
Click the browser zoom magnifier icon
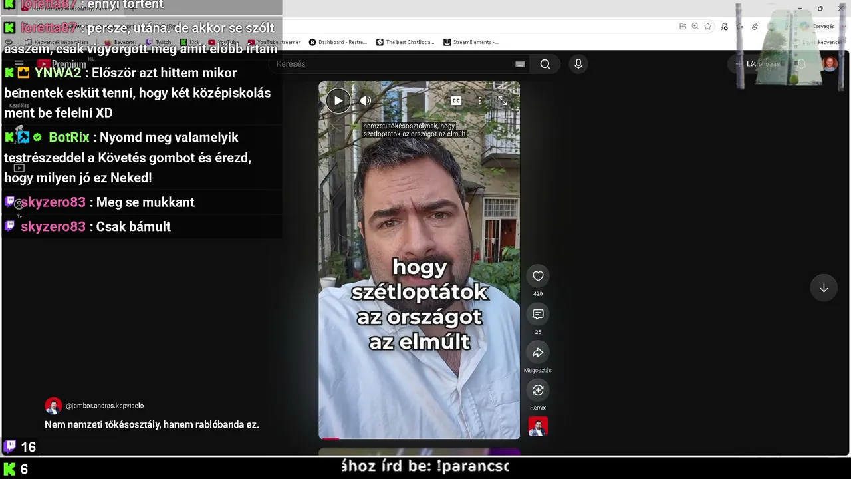pyautogui.click(x=695, y=26)
